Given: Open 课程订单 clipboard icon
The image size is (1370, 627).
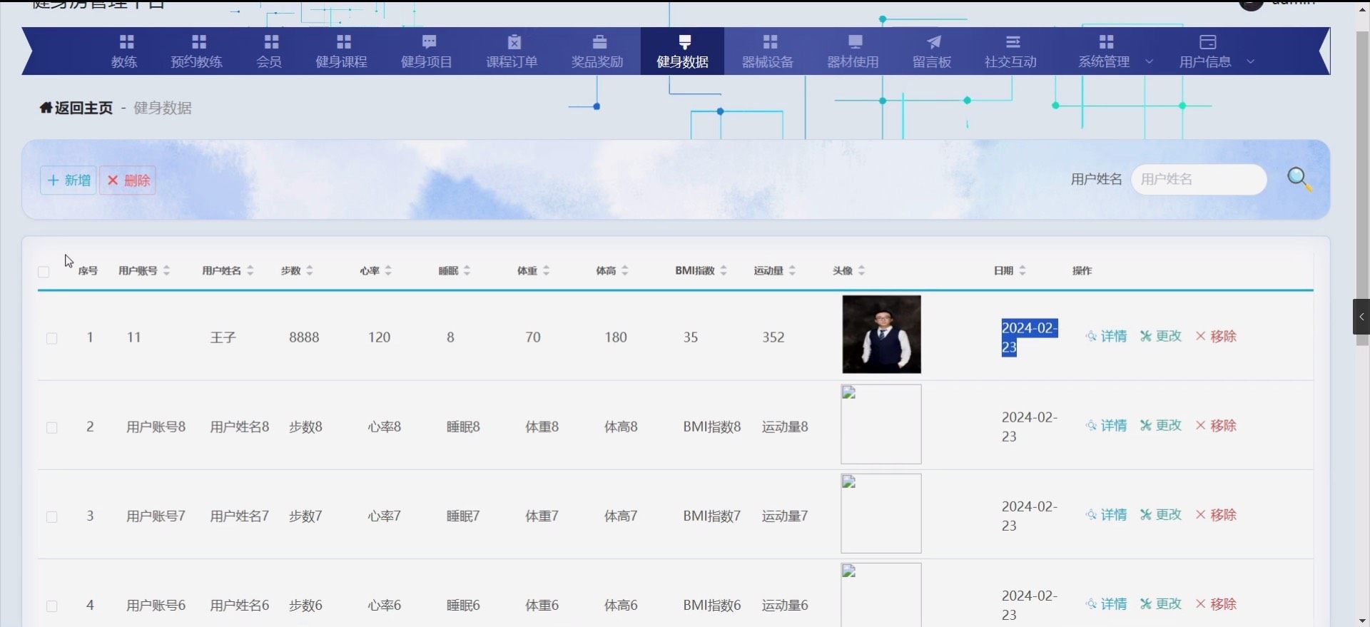Looking at the screenshot, I should click(x=513, y=42).
